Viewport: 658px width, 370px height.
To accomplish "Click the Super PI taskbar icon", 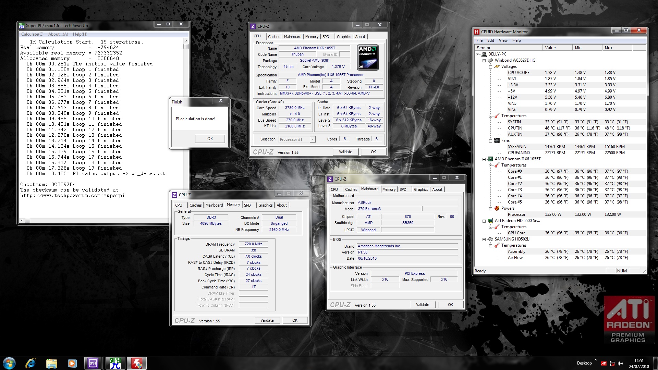I will click(115, 363).
